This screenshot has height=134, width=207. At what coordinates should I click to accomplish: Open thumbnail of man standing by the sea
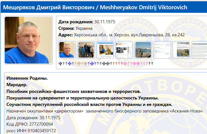point(143,50)
